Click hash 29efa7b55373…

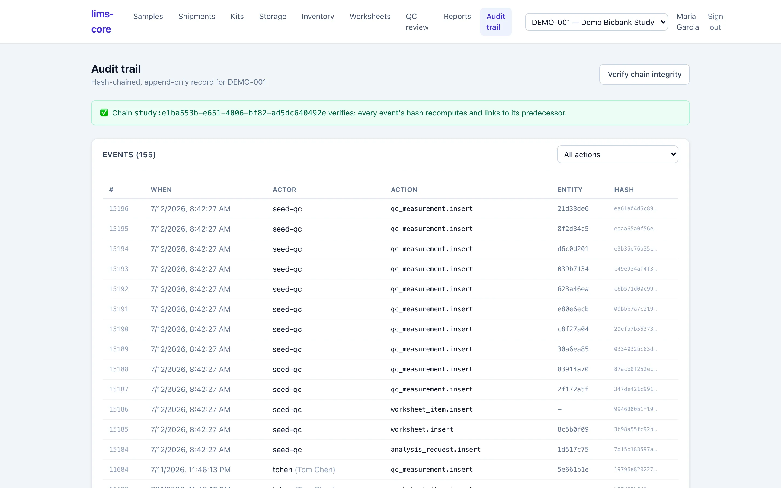pos(635,329)
